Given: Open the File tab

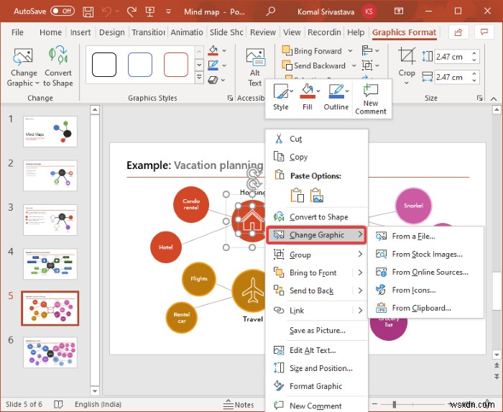Looking at the screenshot, I should point(17,32).
